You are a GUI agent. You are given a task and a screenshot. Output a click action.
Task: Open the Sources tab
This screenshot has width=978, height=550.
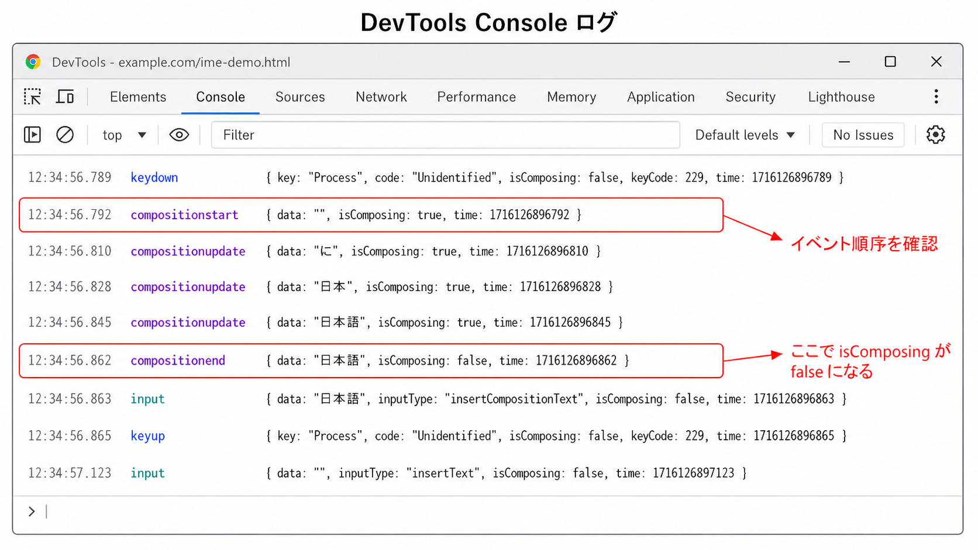click(300, 97)
